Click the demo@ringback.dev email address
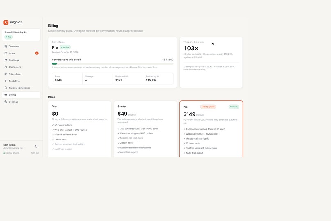Image resolution: width=331 pixels, height=221 pixels. tap(13, 148)
